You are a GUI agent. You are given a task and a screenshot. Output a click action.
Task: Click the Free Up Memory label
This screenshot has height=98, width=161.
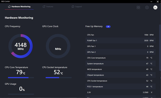click(x=94, y=26)
